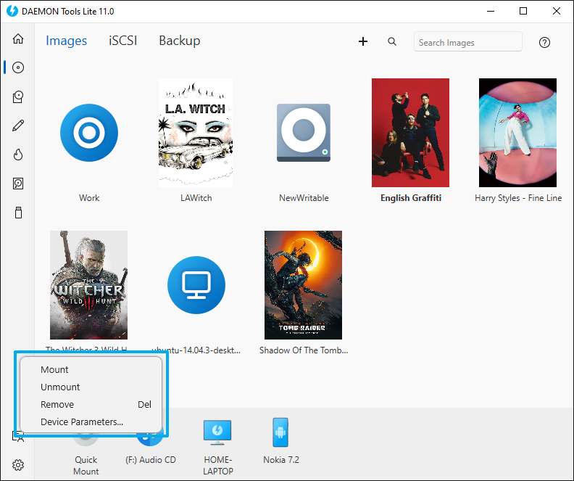Click the pencil icon in the sidebar
This screenshot has height=481, width=574.
18,126
